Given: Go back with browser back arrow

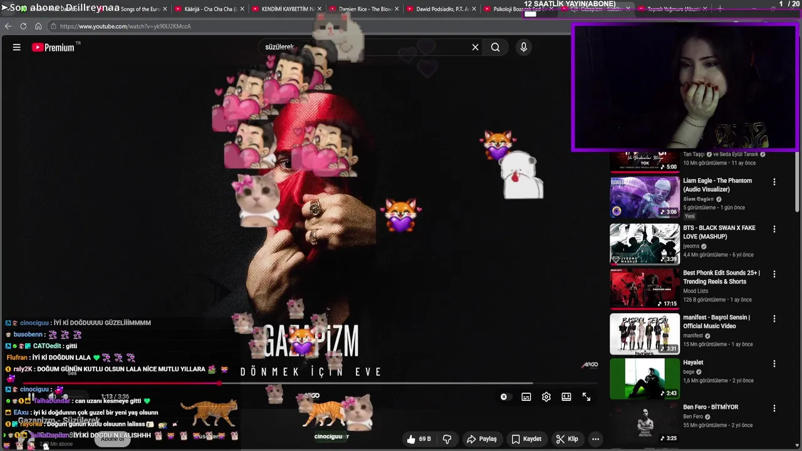Looking at the screenshot, I should point(8,26).
